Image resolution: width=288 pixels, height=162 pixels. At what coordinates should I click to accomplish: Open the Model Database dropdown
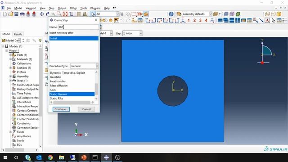[x=11, y=40]
